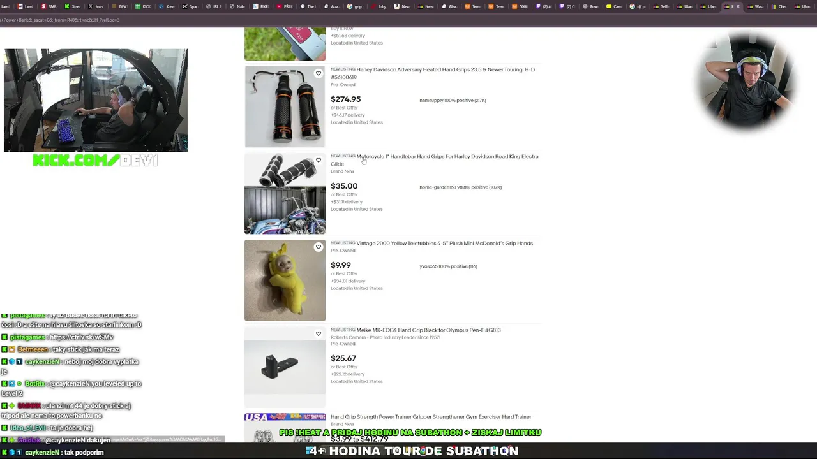Switch to the 5000 browser tab

(x=520, y=6)
